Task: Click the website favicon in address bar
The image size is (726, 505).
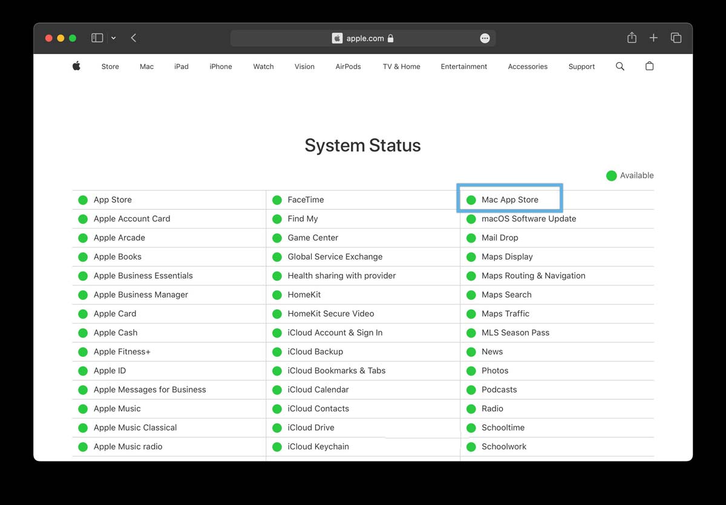Action: click(x=337, y=38)
